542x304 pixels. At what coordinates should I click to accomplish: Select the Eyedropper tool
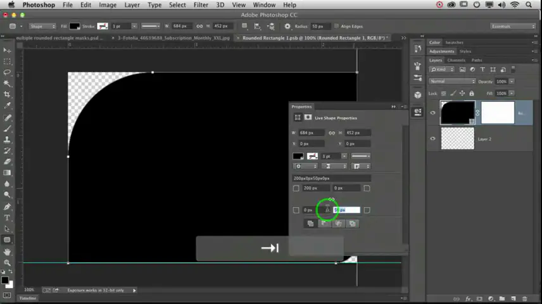point(7,106)
